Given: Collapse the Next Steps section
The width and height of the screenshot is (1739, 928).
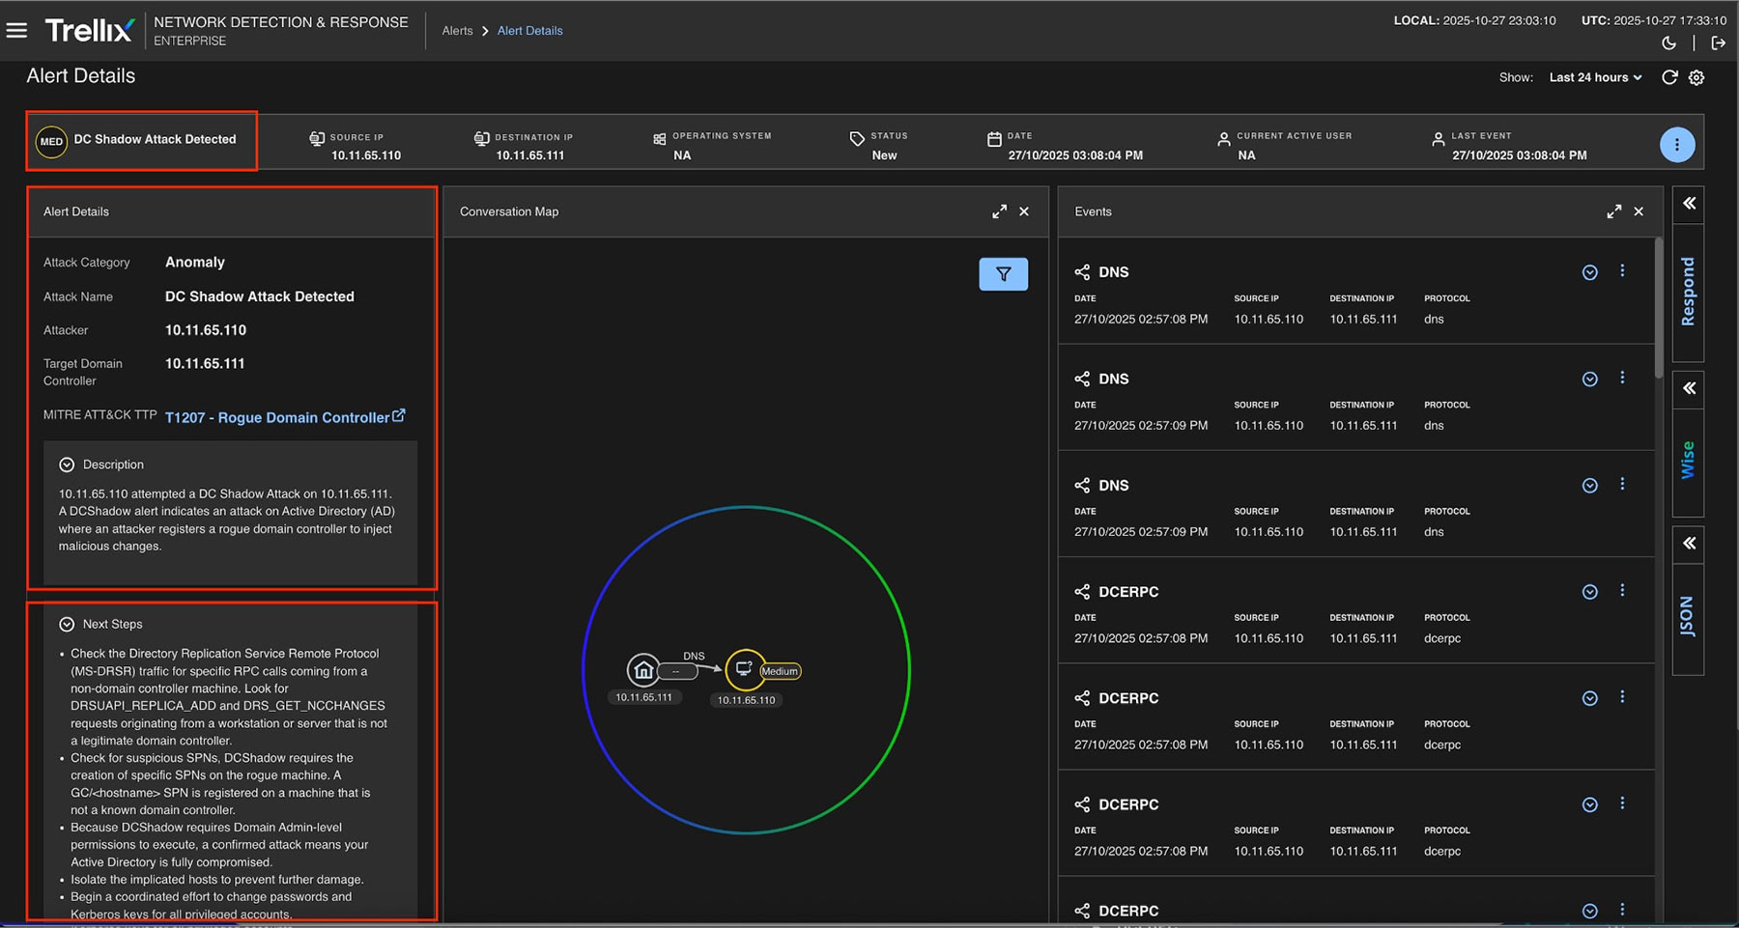Looking at the screenshot, I should [x=67, y=624].
